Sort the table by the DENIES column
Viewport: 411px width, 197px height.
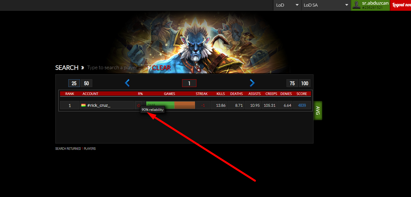click(286, 94)
